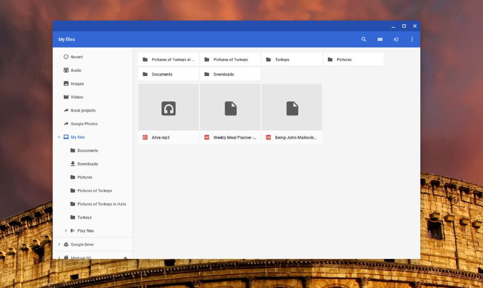This screenshot has width=483, height=288.
Task: Close the Files window
Action: (x=415, y=26)
